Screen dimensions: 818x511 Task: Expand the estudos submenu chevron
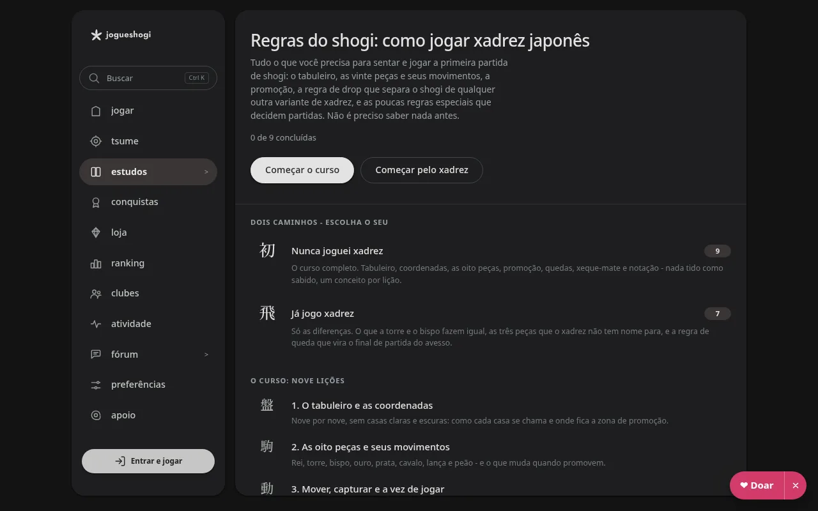click(x=206, y=172)
